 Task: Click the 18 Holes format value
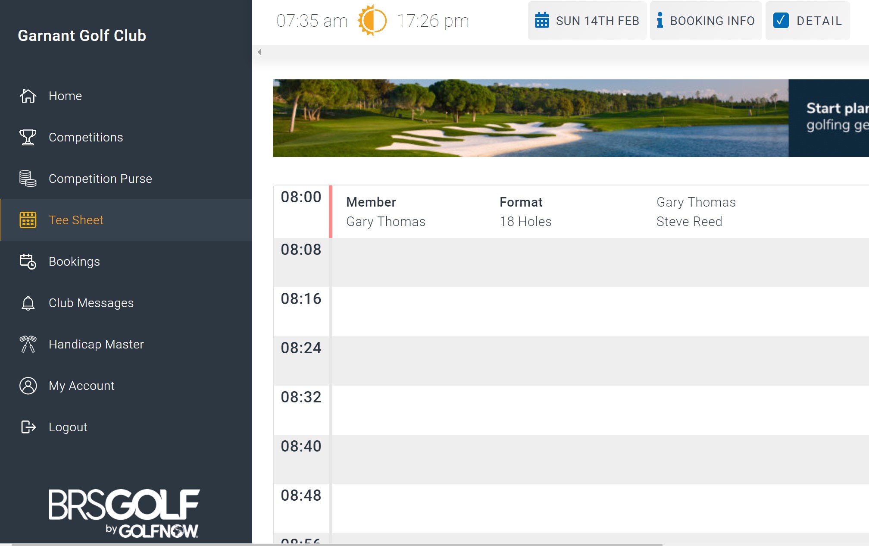point(525,222)
